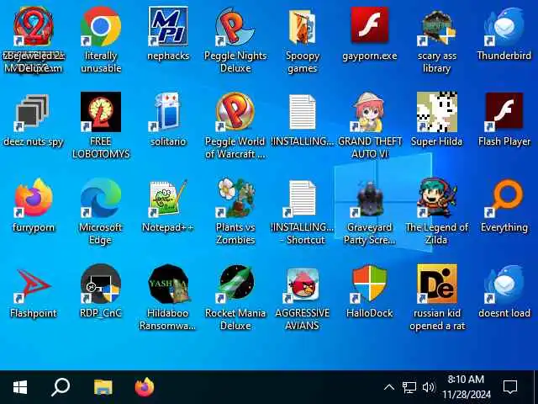Launch the Thunderbird shortcut

504,27
